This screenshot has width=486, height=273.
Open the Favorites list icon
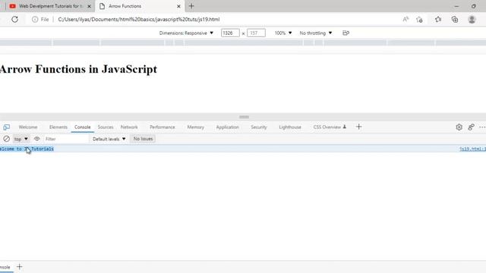438,19
